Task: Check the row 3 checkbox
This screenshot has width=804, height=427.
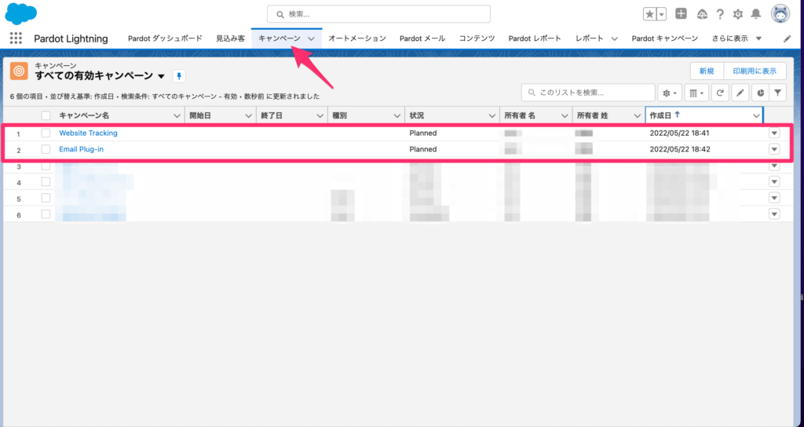Action: (x=46, y=166)
